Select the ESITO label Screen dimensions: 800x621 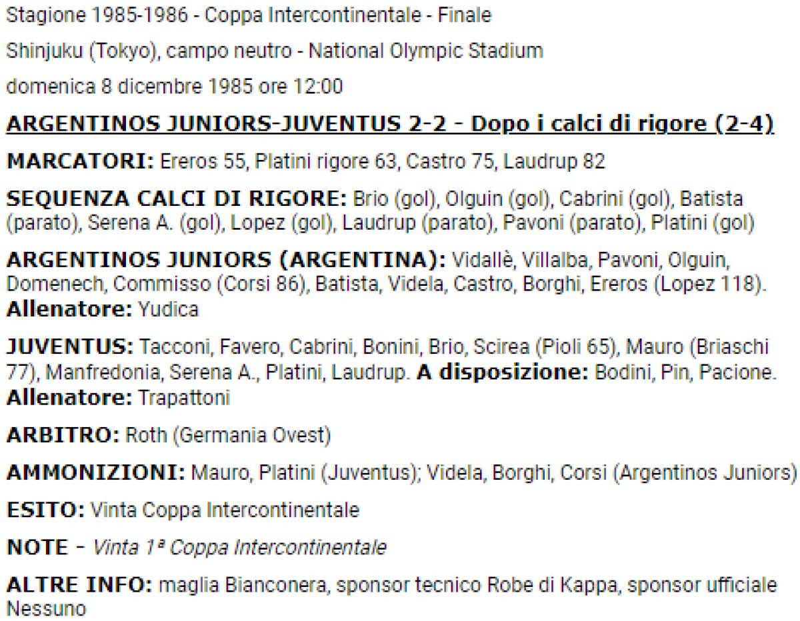(45, 511)
